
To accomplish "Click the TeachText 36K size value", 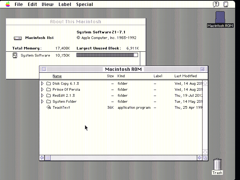I will [x=110, y=108].
